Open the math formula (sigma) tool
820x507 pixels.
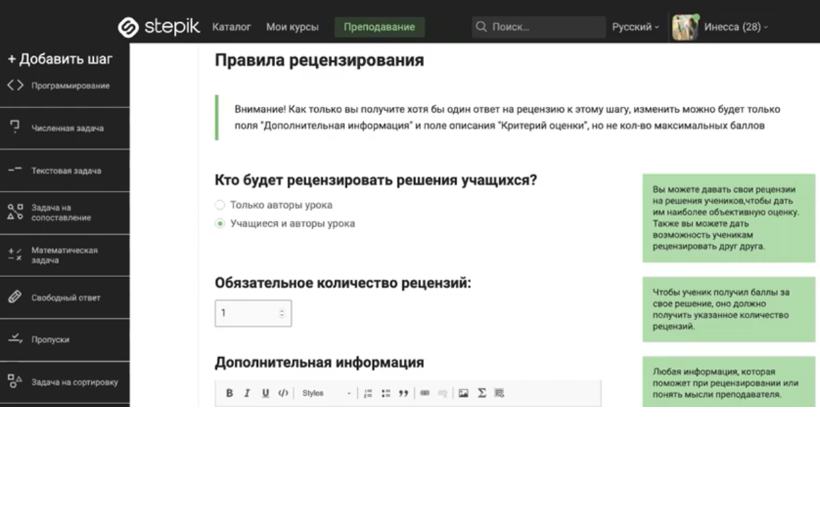[482, 393]
